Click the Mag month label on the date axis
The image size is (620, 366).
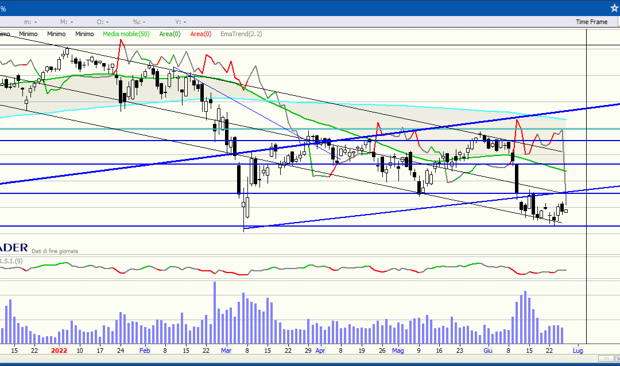398,351
